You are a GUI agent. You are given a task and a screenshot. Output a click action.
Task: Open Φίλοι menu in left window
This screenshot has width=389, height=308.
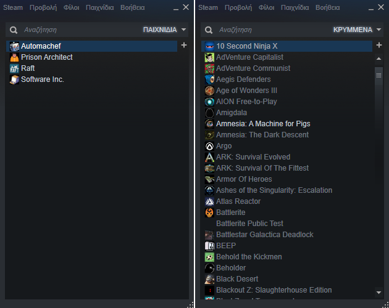pyautogui.click(x=71, y=7)
